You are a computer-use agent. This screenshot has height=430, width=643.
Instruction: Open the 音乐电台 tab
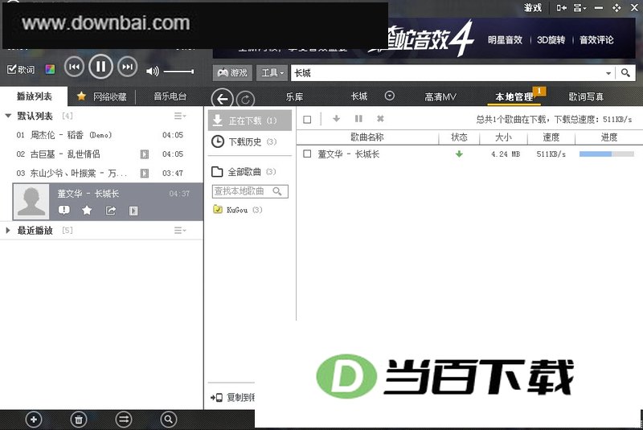tap(170, 96)
